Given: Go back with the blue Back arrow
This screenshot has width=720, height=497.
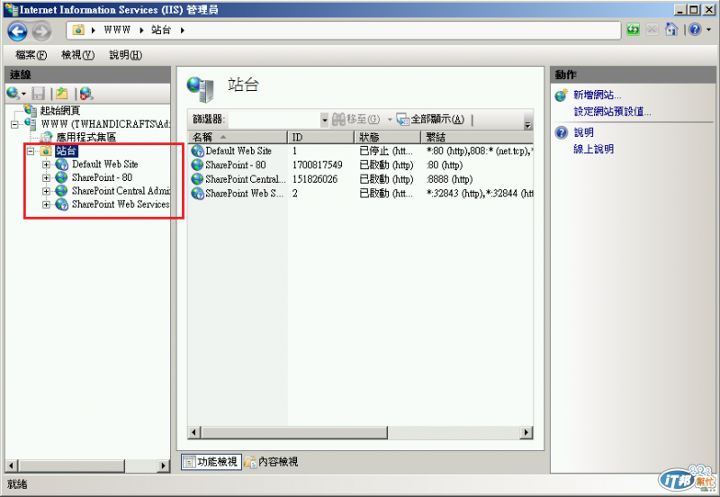Looking at the screenshot, I should pos(17,32).
